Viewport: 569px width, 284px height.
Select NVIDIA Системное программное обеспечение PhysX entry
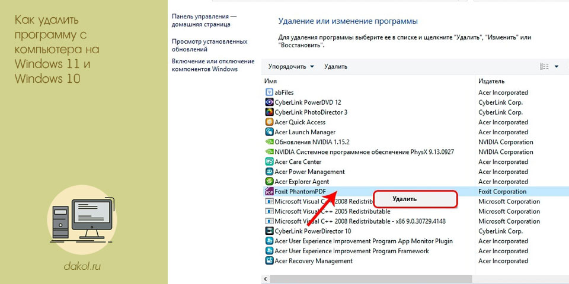[365, 152]
